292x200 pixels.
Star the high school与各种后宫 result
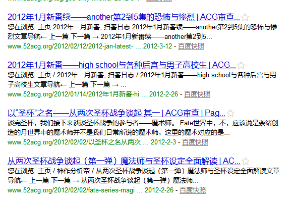(241, 65)
